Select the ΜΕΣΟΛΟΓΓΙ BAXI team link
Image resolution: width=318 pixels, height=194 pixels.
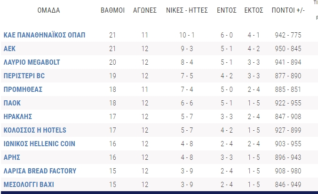(x=29, y=184)
